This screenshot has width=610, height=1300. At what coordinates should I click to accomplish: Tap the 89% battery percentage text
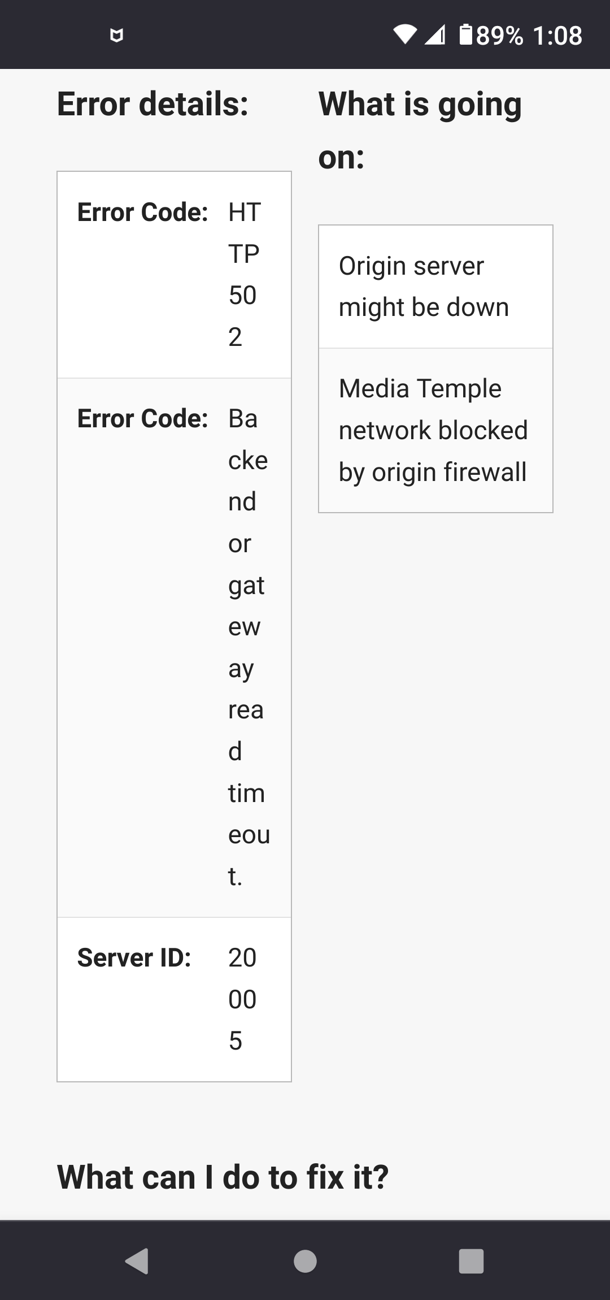pyautogui.click(x=500, y=36)
